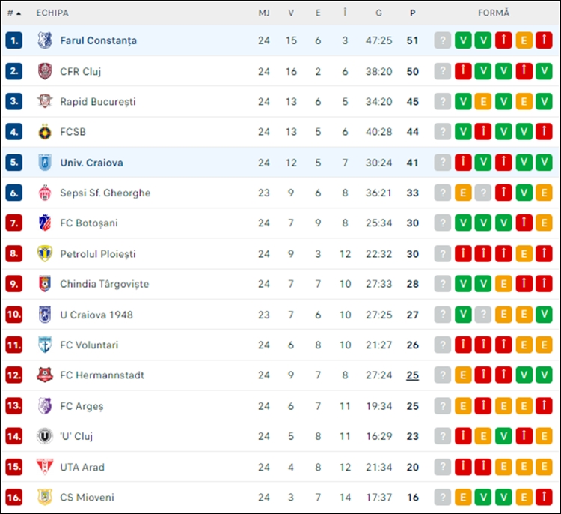Open the FC Botoșani team link

click(x=89, y=223)
